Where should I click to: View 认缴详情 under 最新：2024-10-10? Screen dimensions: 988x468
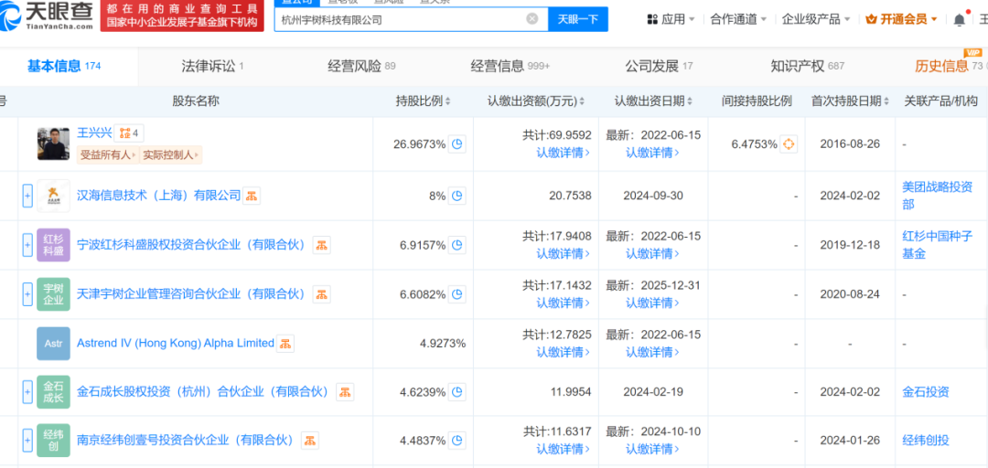pyautogui.click(x=653, y=449)
